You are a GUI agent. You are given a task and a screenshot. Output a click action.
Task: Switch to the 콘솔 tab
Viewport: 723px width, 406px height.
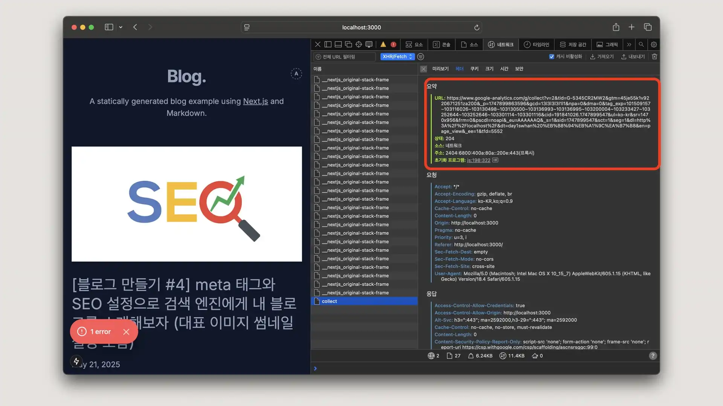[x=441, y=44]
